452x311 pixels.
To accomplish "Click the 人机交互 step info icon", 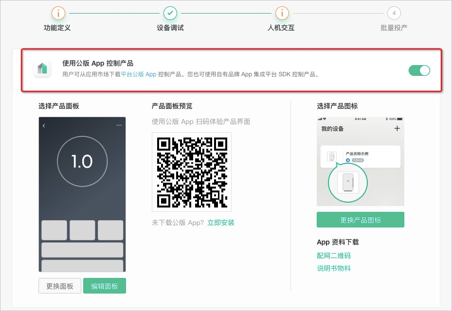I will 282,13.
